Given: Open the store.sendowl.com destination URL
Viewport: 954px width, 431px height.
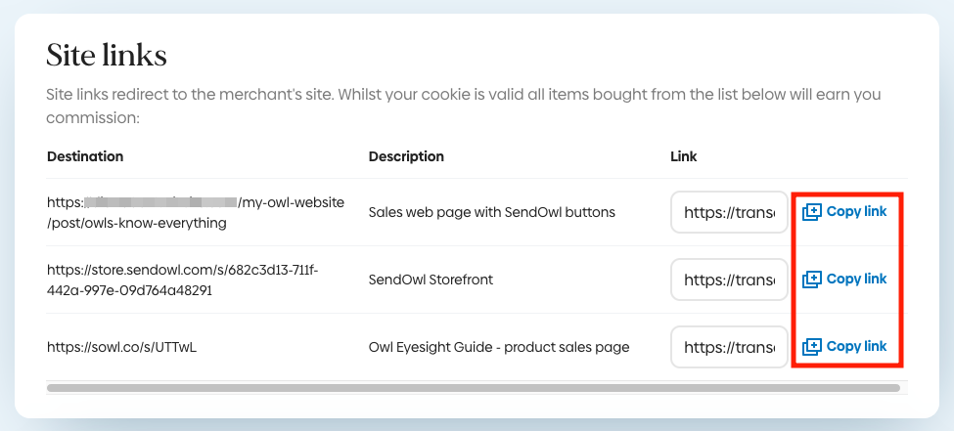Looking at the screenshot, I should pyautogui.click(x=182, y=280).
